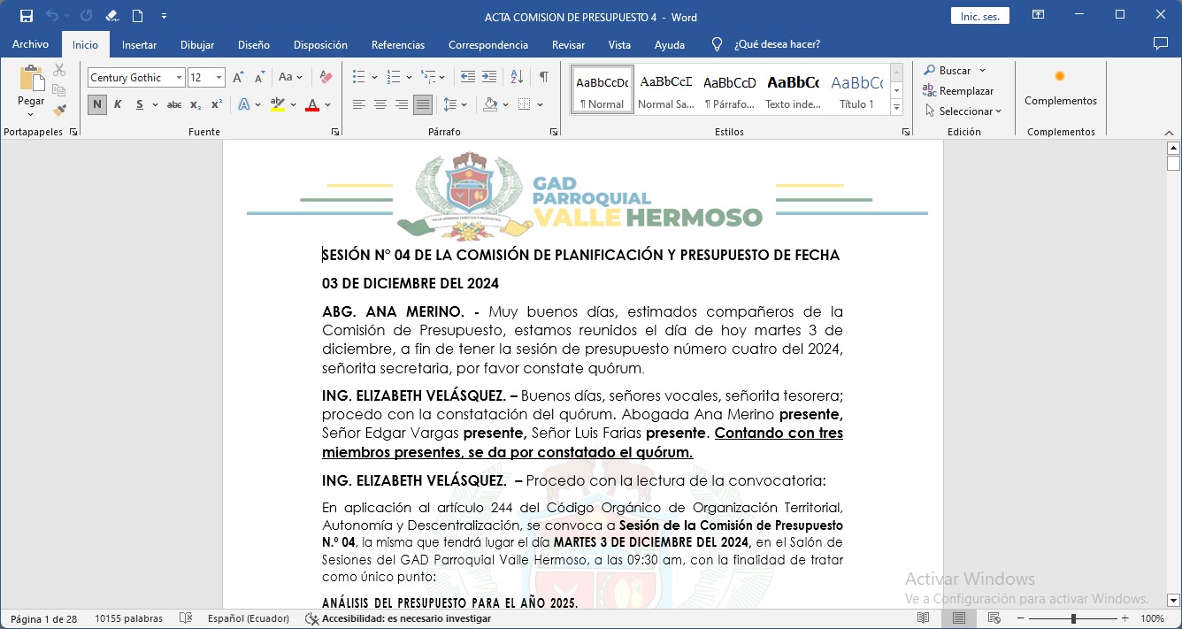Center-align text with the Center icon

[380, 104]
